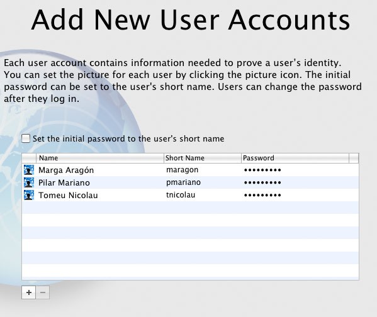Screen dimensions: 377x317
Task: Click the Short Name column header
Action: [x=203, y=158]
